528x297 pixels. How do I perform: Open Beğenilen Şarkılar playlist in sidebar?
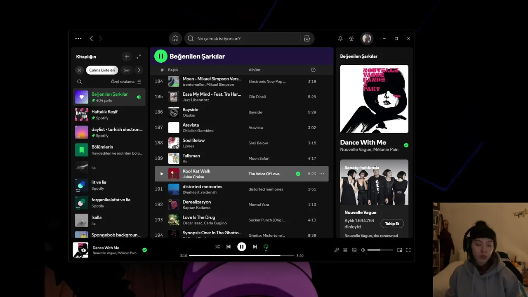click(109, 97)
